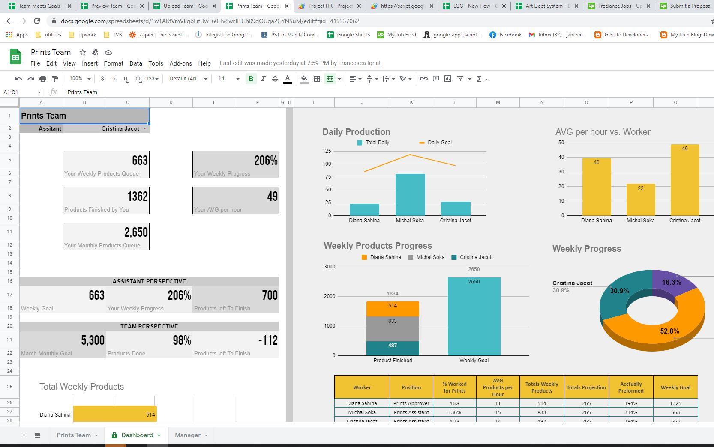
Task: Click the insert link icon
Action: click(x=423, y=79)
